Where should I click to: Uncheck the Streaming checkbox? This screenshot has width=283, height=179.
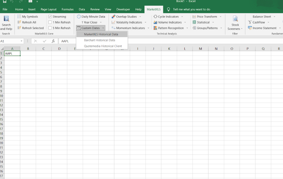coord(50,17)
